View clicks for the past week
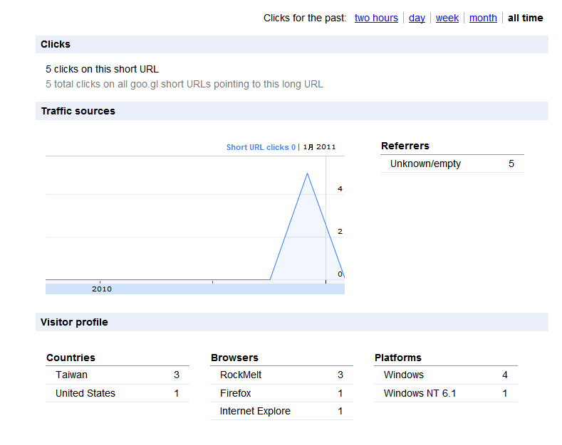 [x=447, y=18]
